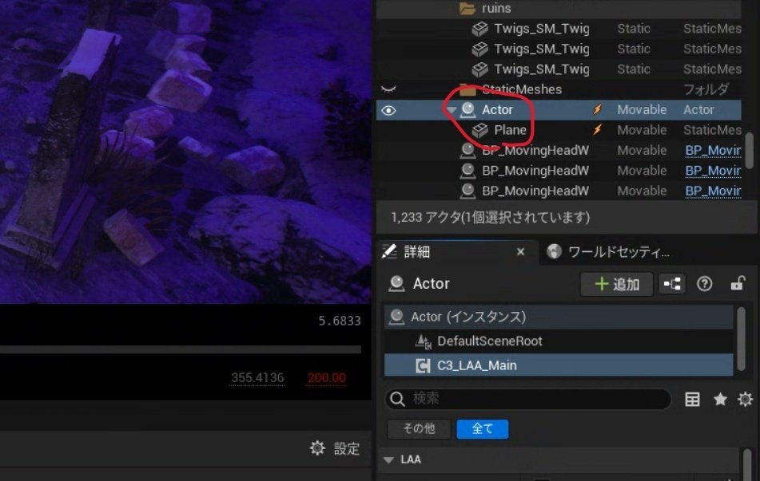Select Actor (インスタンス) root row
Viewport: 760px width, 481px height.
[x=559, y=317]
